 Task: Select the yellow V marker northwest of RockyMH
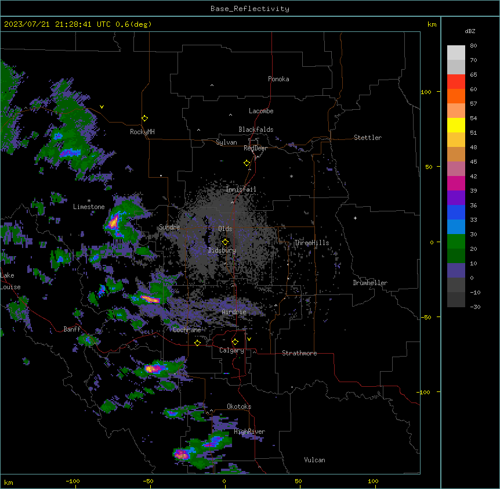[102, 107]
